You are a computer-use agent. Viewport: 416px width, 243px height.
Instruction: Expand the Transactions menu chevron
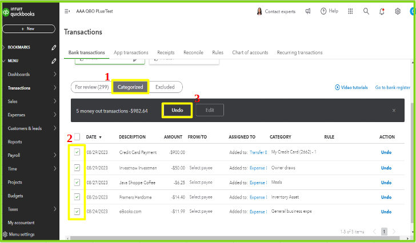[55, 88]
